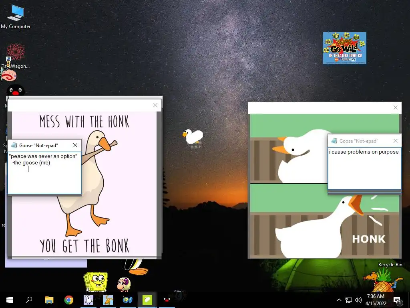This screenshot has width=410, height=308.
Task: Show hidden system tray icons
Action: pos(339,300)
